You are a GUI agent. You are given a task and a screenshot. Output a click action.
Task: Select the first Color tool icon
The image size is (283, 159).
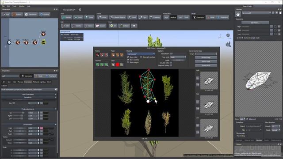(113, 64)
